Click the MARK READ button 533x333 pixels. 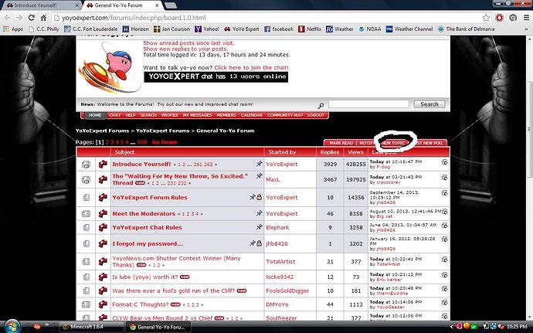tap(341, 143)
